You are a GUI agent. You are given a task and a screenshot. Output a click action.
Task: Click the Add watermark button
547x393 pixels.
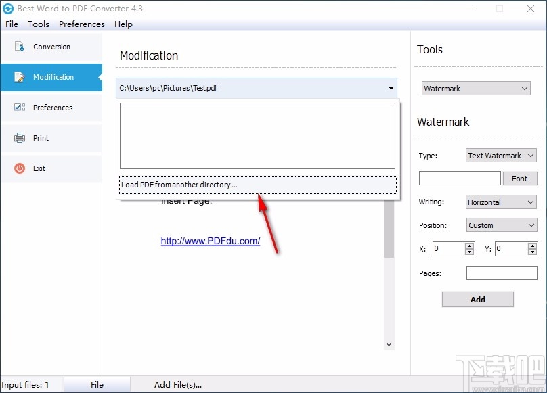tap(477, 299)
